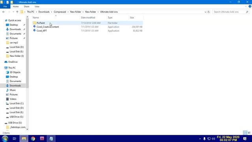
Task: Open pinned Pictures under Quick access
Action: pyautogui.click(x=14, y=38)
